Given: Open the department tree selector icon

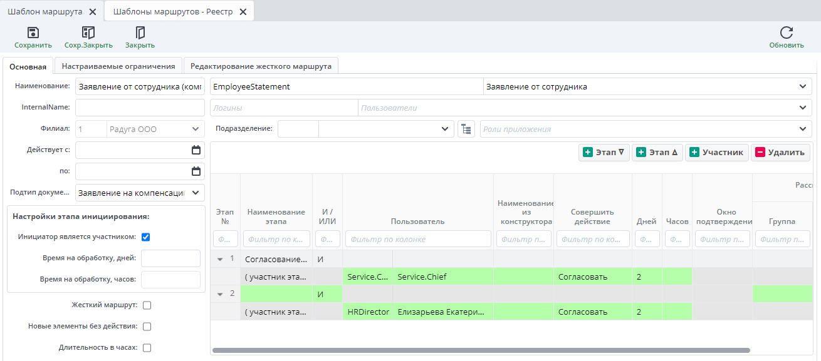Looking at the screenshot, I should tap(466, 130).
